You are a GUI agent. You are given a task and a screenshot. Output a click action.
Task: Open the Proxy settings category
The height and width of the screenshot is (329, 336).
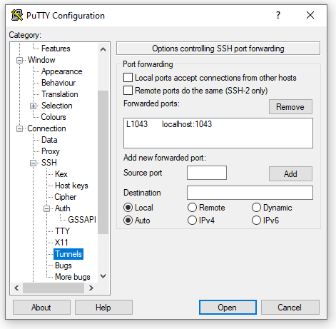click(x=50, y=151)
